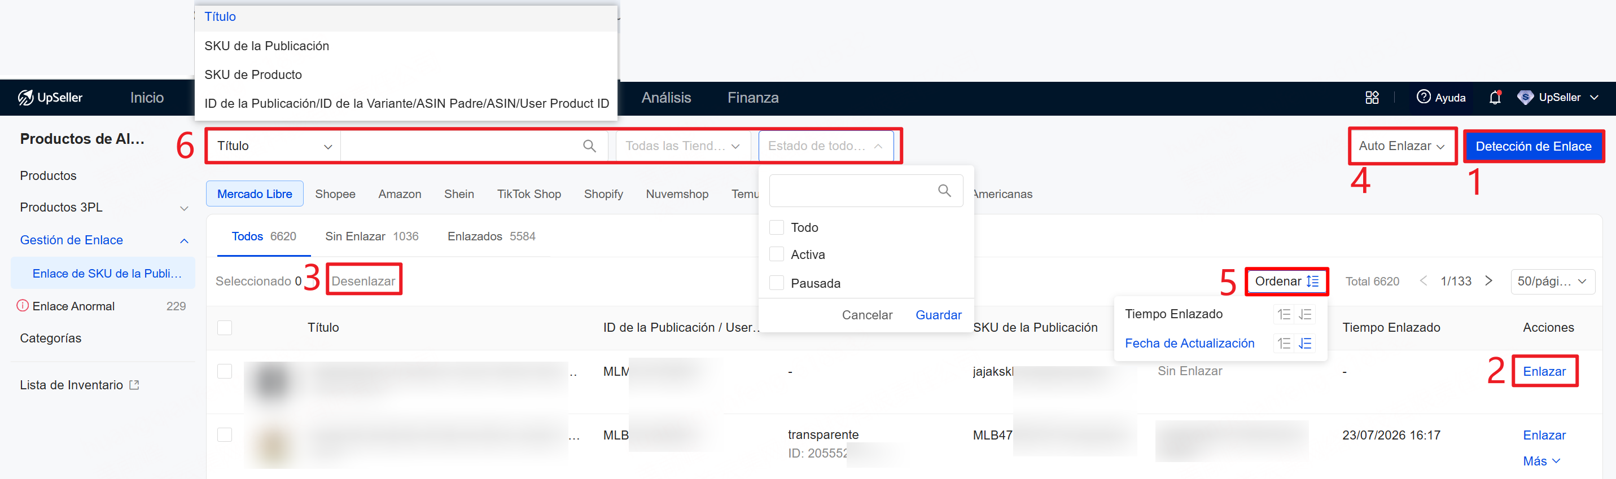Screen dimensions: 1616x479
Task: Open notifications with the bell icon
Action: (x=1495, y=97)
